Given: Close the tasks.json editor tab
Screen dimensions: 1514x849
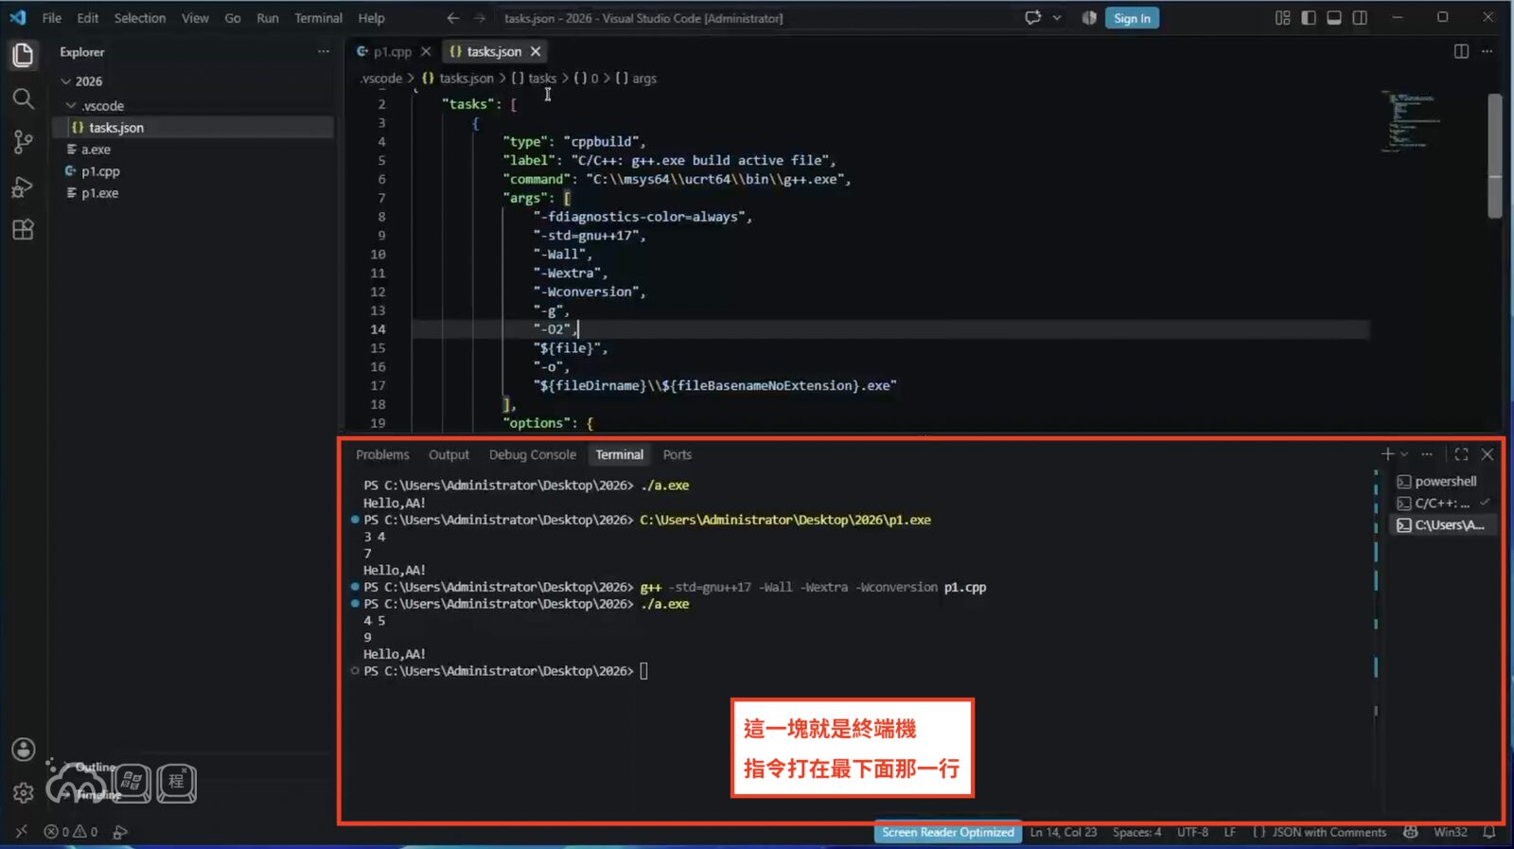Looking at the screenshot, I should 536,51.
